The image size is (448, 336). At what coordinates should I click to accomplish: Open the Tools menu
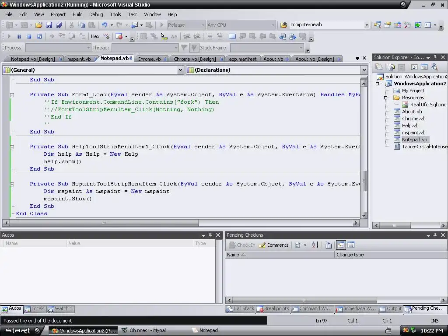115,14
